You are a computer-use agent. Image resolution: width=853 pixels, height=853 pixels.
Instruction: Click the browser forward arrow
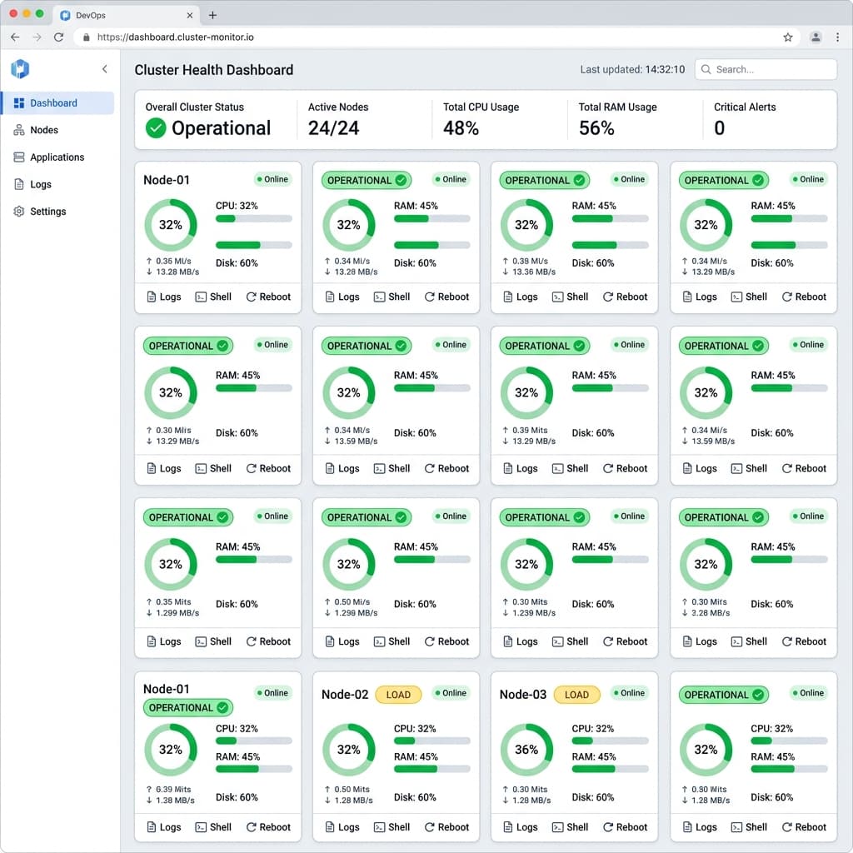pyautogui.click(x=37, y=37)
